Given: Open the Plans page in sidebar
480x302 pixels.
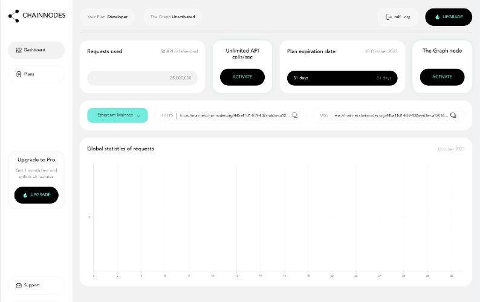Looking at the screenshot, I should [36, 74].
